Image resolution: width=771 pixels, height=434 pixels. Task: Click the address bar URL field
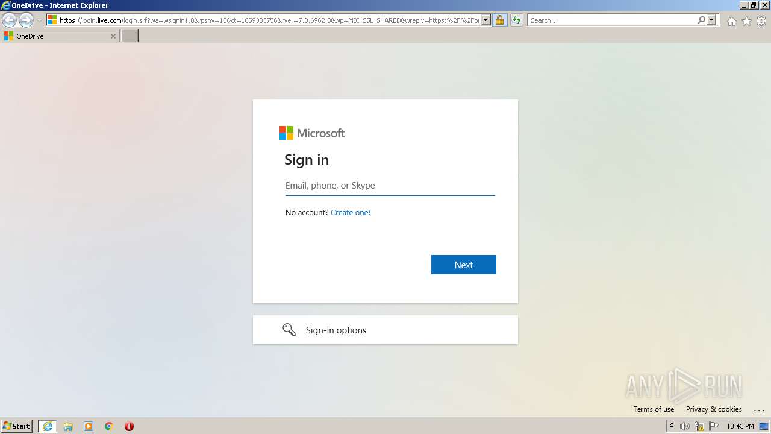tap(269, 20)
